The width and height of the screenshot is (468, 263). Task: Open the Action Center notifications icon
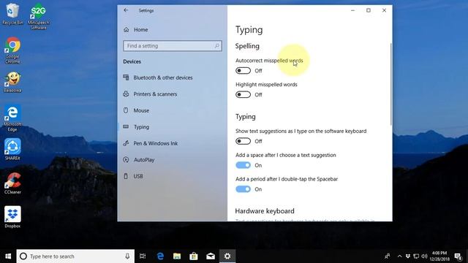(458, 256)
